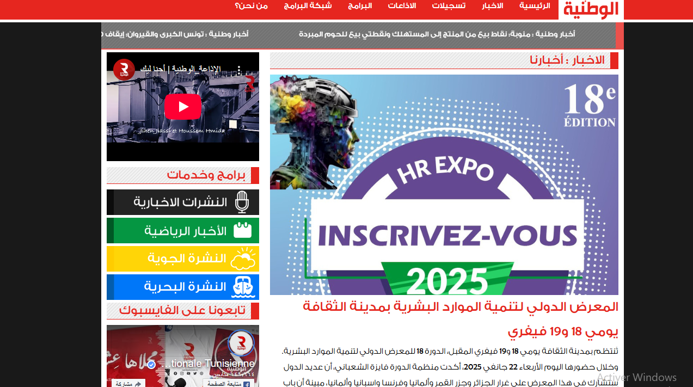Image resolution: width=693 pixels, height=387 pixels.
Task: Open البرامج programs menu item
Action: (360, 6)
